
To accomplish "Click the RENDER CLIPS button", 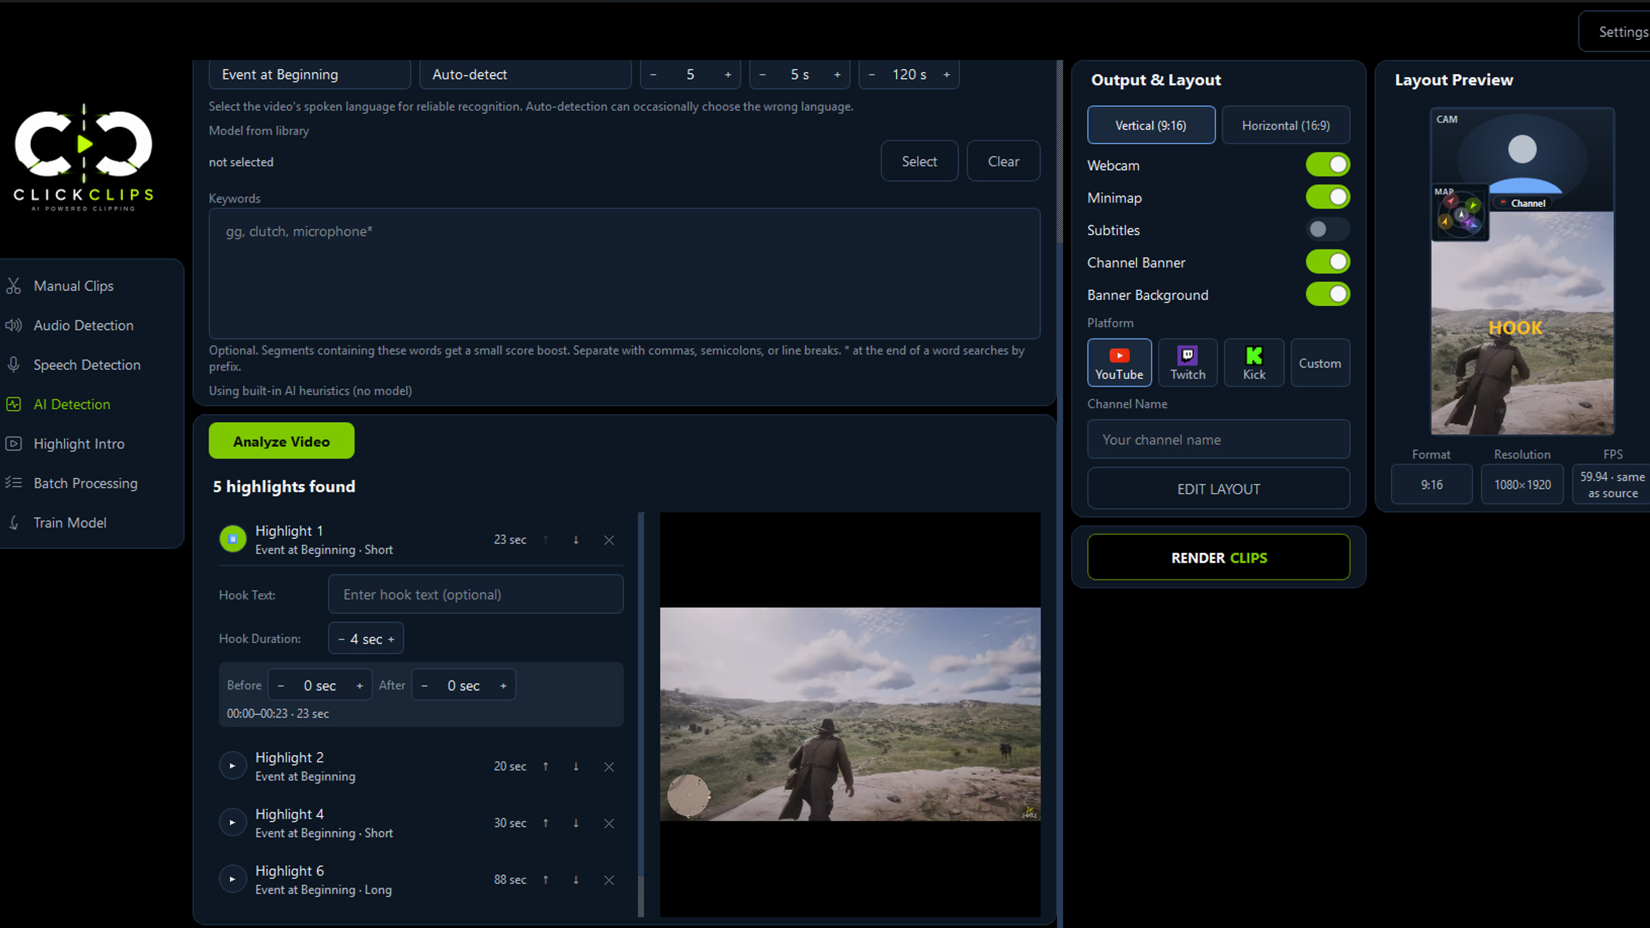I will [1219, 557].
